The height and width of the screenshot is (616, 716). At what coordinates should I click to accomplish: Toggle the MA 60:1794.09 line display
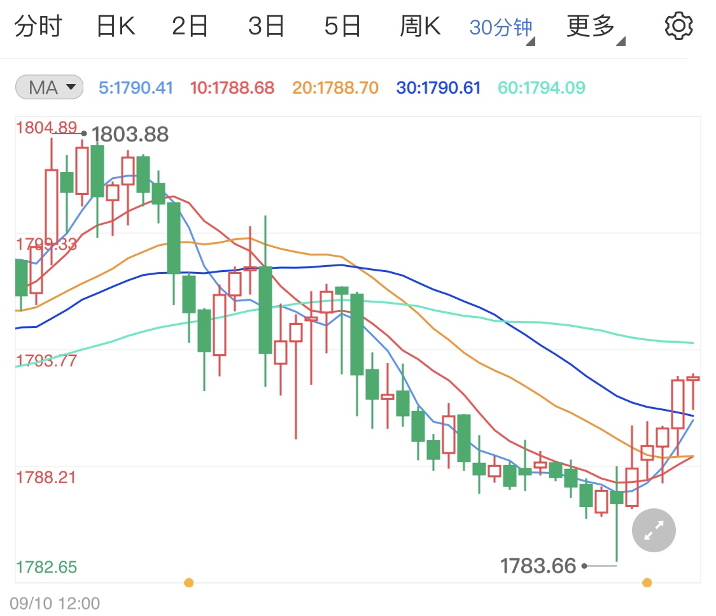coord(541,87)
